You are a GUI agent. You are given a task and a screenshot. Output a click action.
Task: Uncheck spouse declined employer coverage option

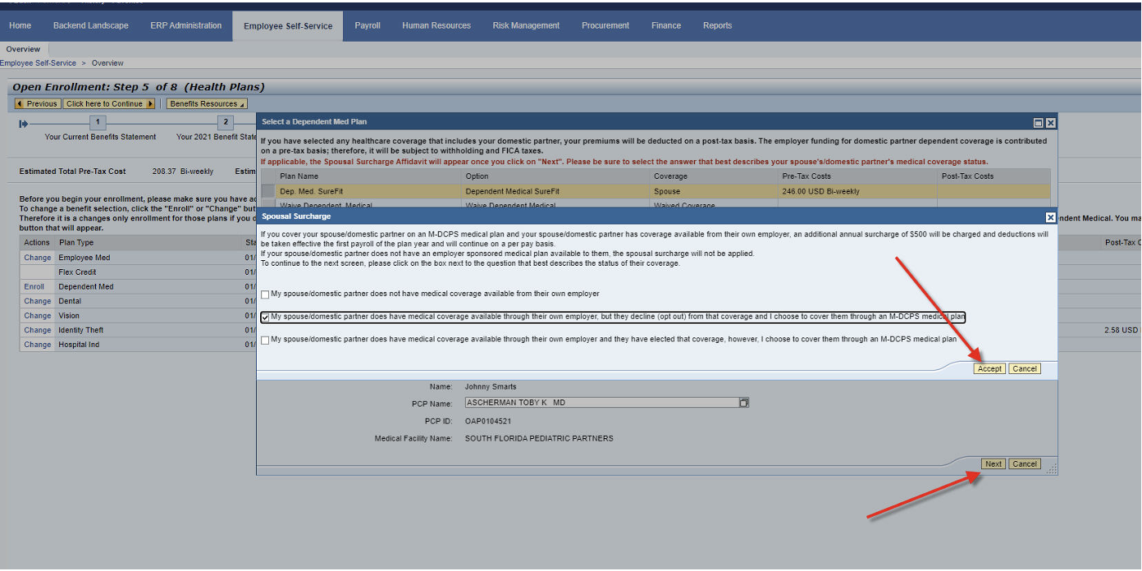(265, 317)
